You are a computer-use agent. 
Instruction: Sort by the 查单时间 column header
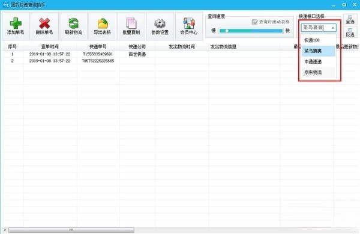(50, 47)
